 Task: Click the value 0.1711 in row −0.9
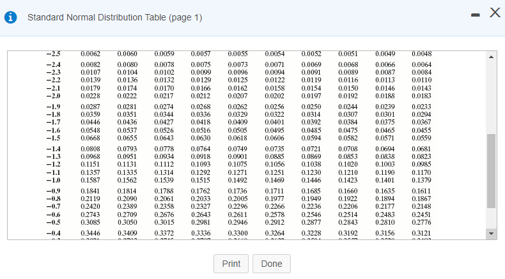coord(275,191)
